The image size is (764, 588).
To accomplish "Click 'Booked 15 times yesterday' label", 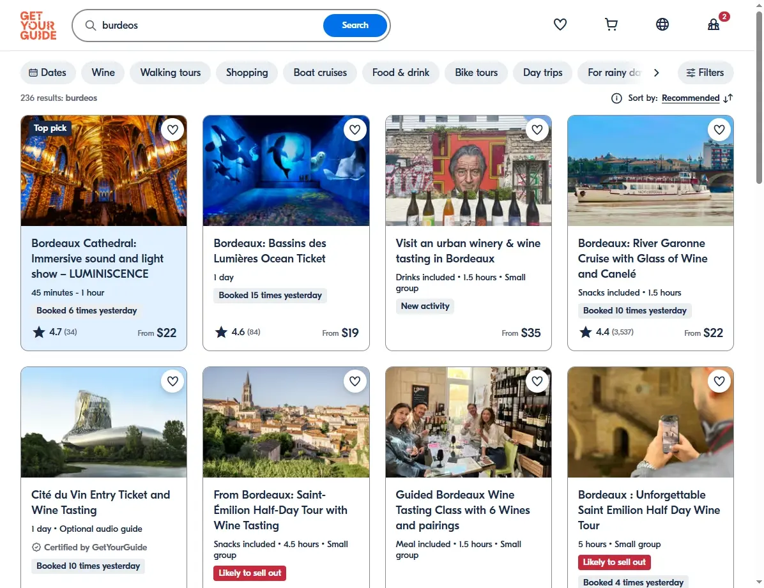I will point(270,295).
